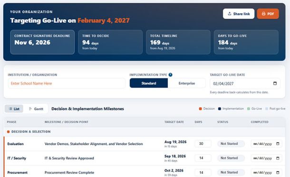Open status dropdown for Evaluation row

click(231, 144)
